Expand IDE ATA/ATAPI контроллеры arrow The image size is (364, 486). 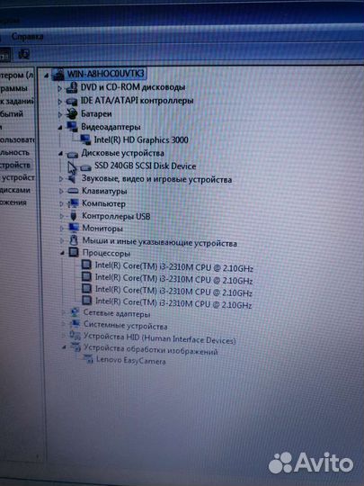[x=60, y=102]
